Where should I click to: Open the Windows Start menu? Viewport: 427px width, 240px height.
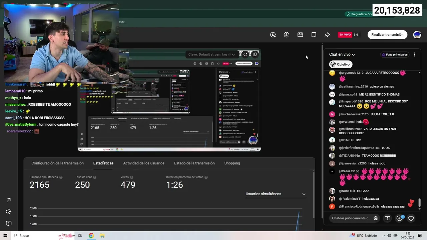[x=5, y=236]
